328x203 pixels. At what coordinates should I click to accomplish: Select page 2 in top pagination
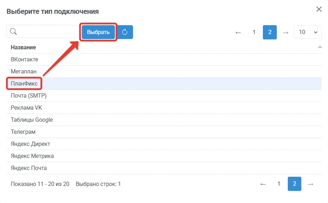click(270, 32)
